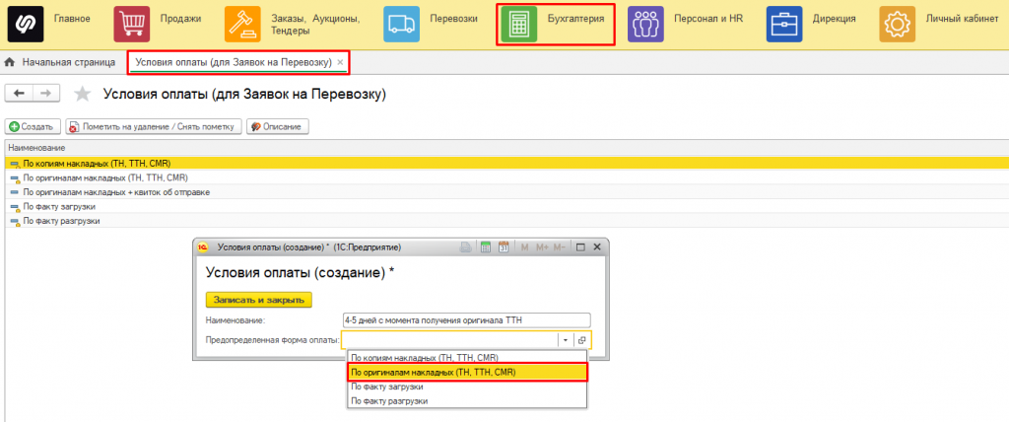Select row По оригиналам накладных + квиток об отправке

point(506,192)
